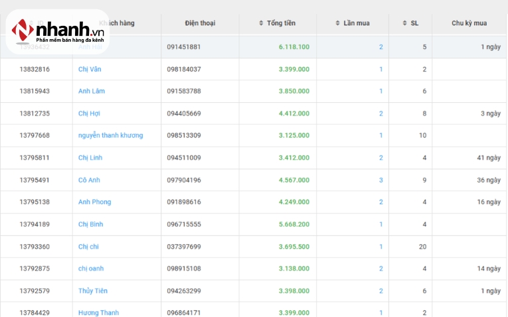Click the Chu kỳ mua column header
The height and width of the screenshot is (317, 508).
click(469, 23)
